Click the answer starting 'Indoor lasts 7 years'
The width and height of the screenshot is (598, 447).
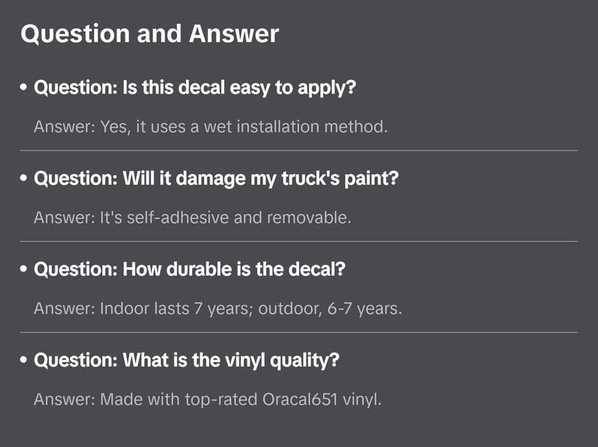(x=218, y=309)
